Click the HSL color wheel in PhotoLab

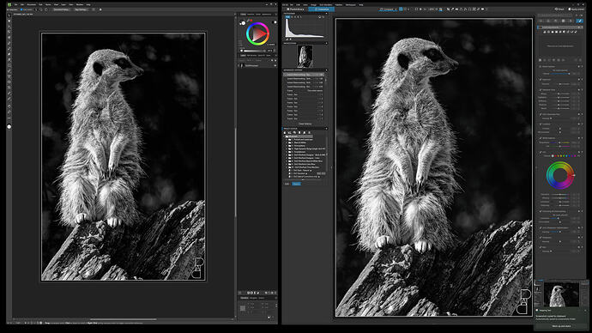(x=560, y=175)
